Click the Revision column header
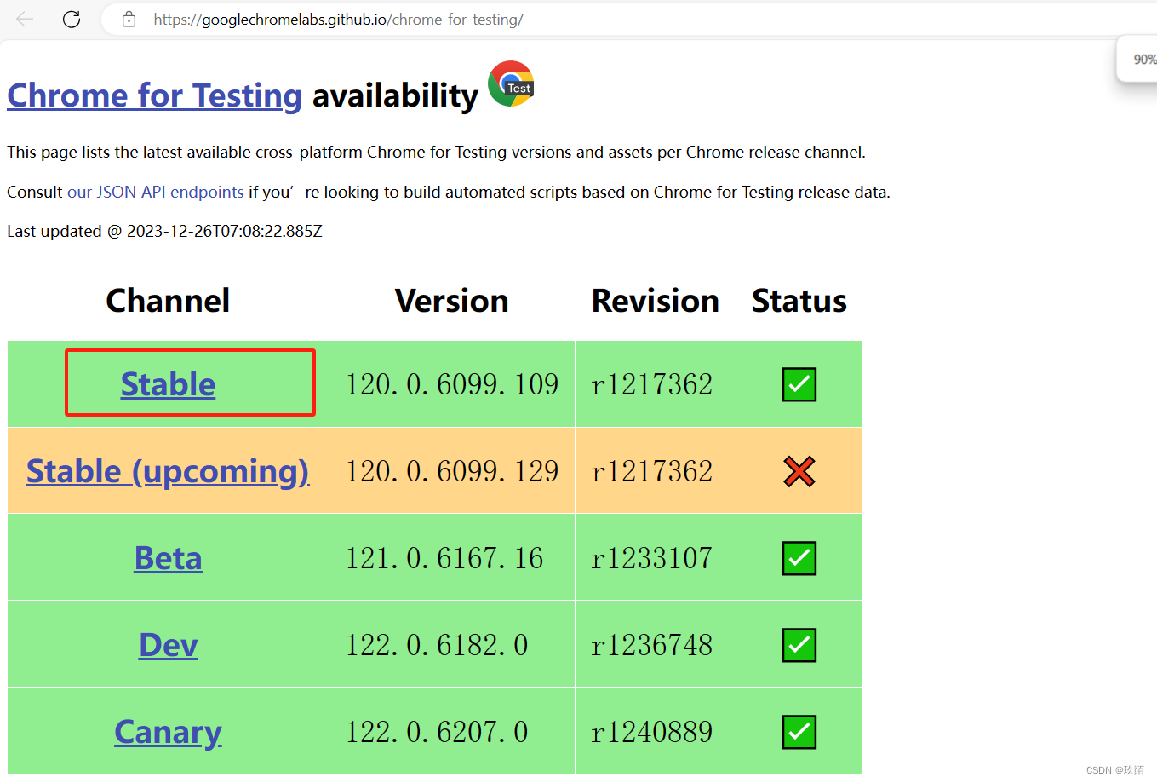This screenshot has width=1157, height=783. [656, 301]
